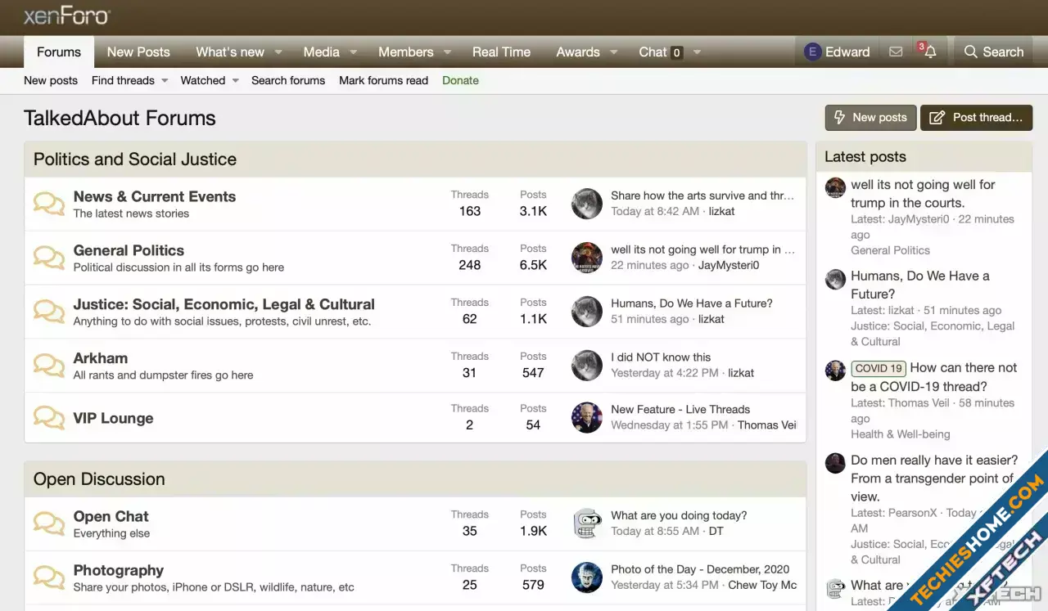Screen dimensions: 1048x611
Task: Click Thomas Veil's avatar in VIP Lounge row
Action: point(586,418)
